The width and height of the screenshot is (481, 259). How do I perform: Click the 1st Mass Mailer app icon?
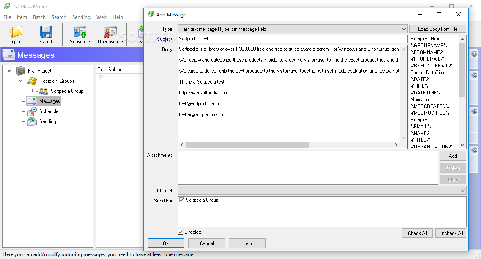7,6
